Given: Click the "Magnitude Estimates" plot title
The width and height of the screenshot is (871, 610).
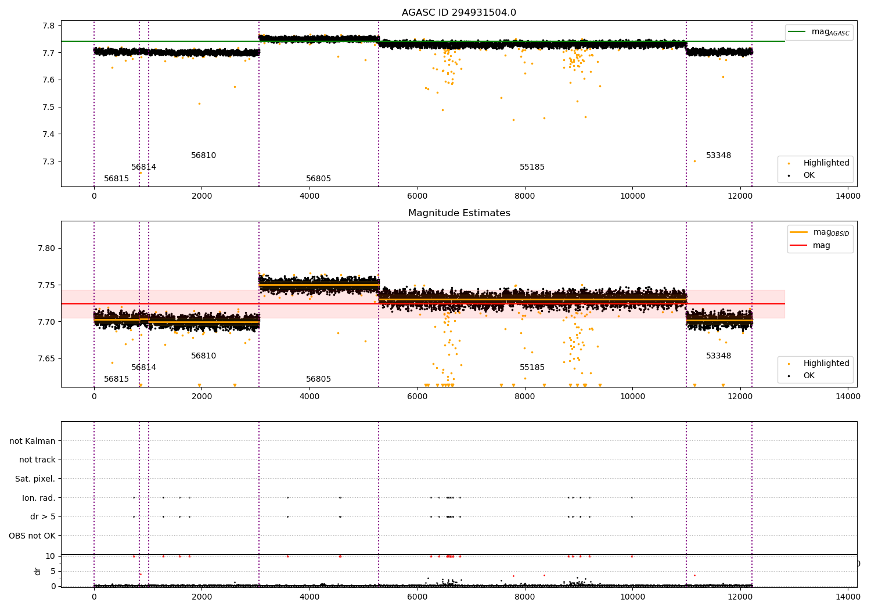Looking at the screenshot, I should coord(459,213).
